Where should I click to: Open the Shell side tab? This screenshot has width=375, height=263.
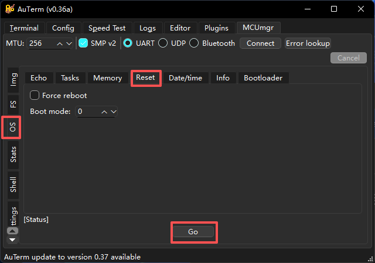13,185
